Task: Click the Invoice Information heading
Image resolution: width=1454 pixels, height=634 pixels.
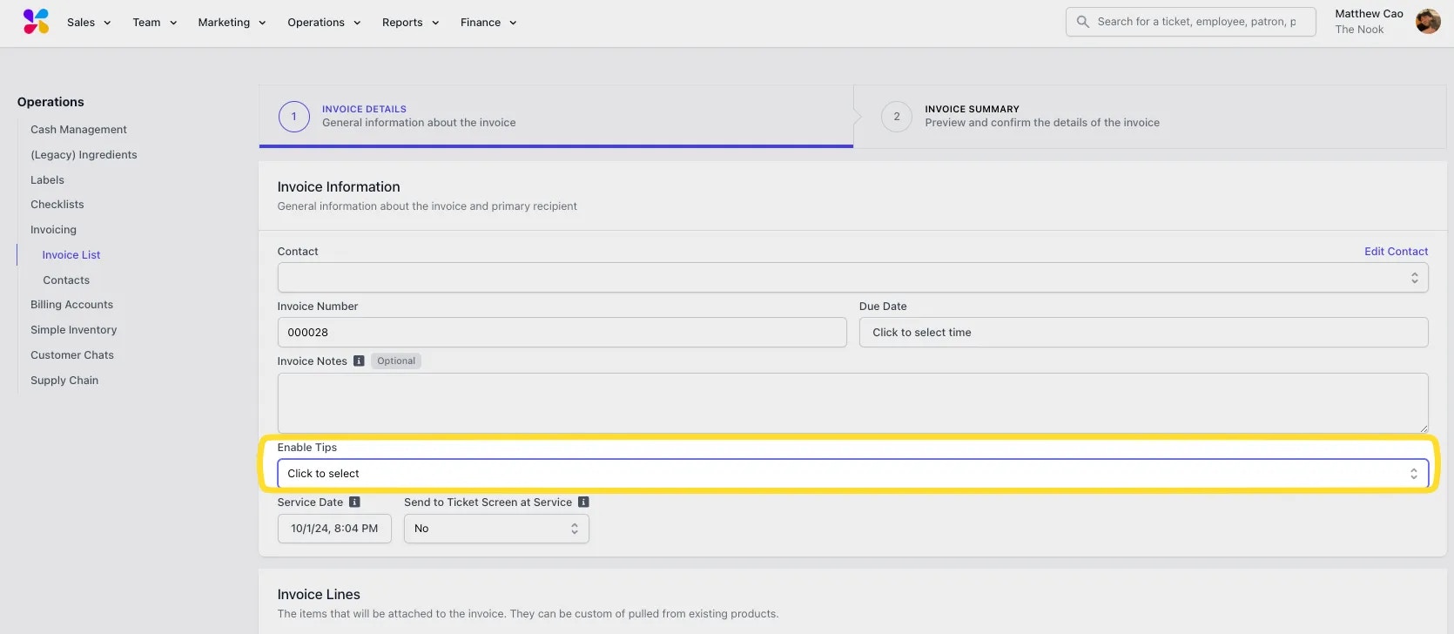Action: click(339, 187)
